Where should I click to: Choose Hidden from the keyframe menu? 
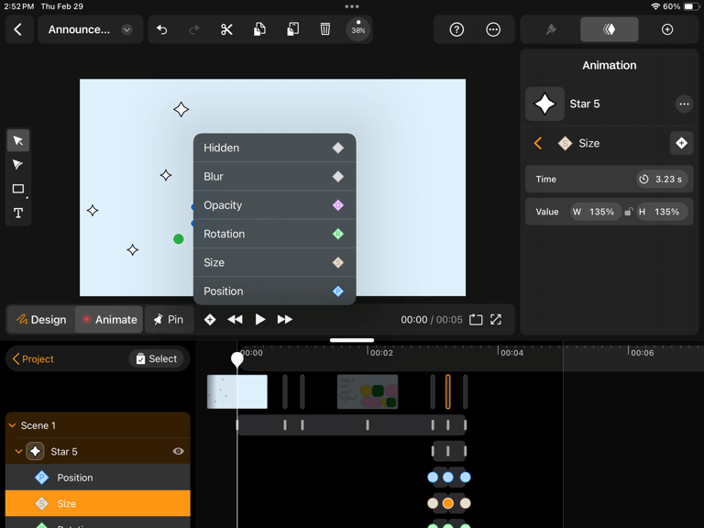(274, 148)
